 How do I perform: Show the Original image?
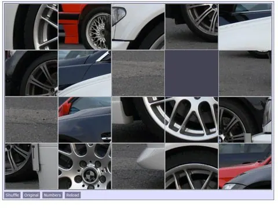pos(31,195)
